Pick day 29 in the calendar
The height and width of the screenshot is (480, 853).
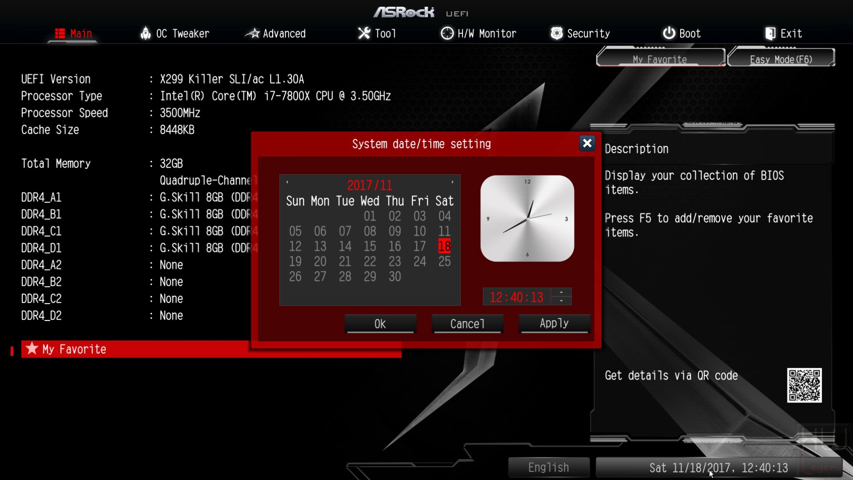coord(369,277)
